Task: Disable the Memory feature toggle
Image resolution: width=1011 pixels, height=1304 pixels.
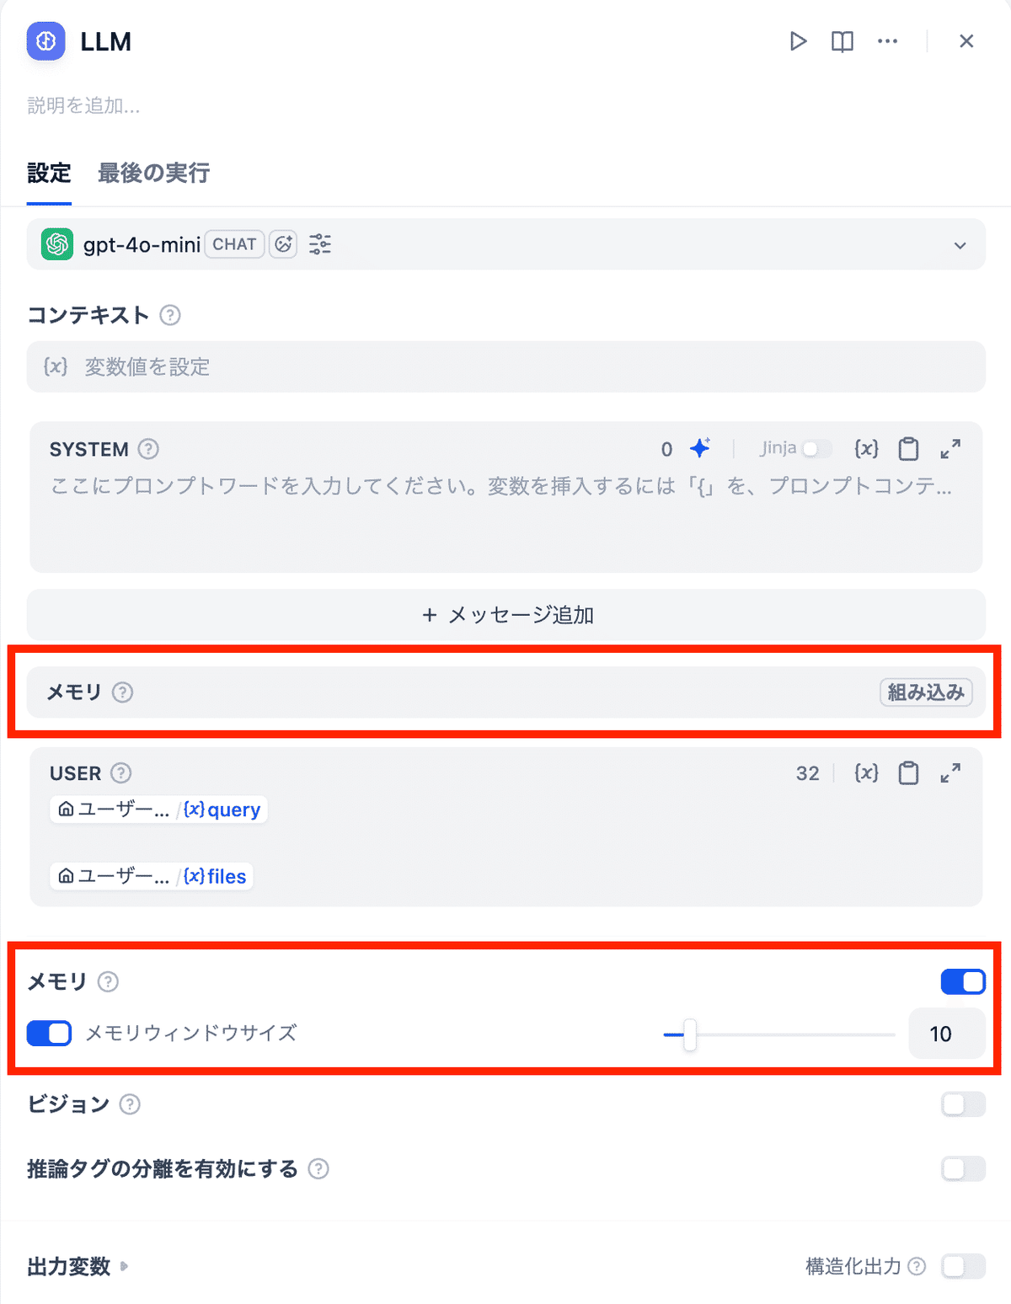Action: (963, 981)
